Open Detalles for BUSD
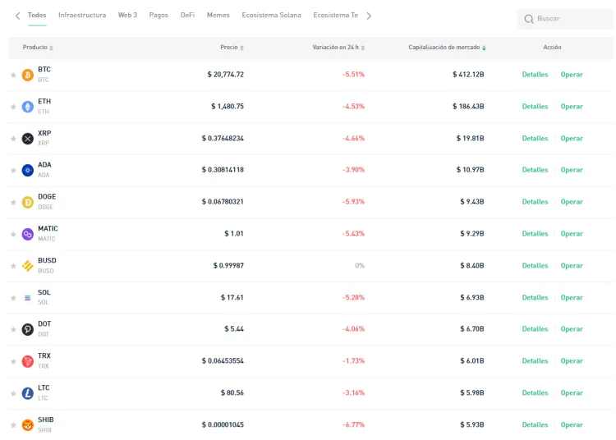616x440 pixels. point(535,266)
